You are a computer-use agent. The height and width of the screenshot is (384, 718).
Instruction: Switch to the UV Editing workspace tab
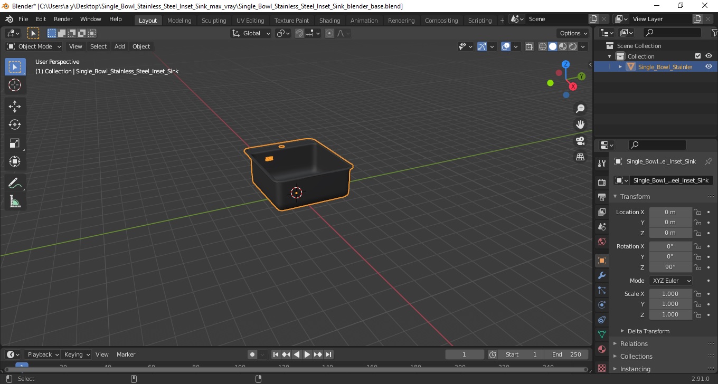[250, 20]
